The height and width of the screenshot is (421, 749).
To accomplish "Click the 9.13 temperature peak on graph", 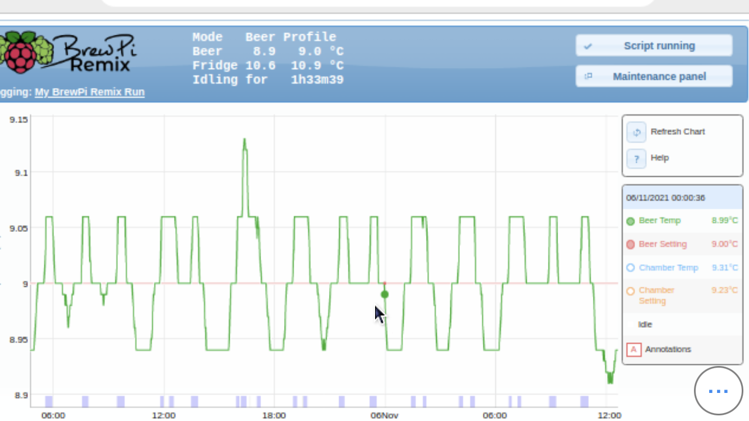I will (x=244, y=140).
